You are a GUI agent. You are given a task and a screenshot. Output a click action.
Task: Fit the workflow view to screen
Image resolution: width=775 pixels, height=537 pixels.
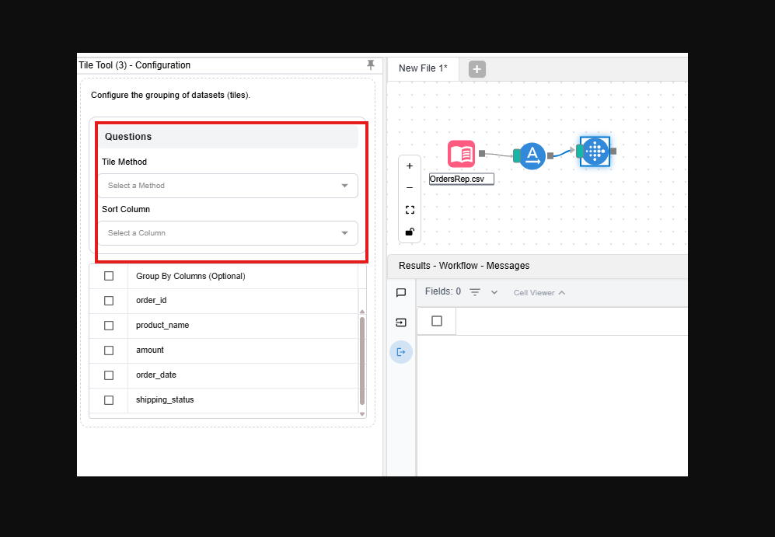410,210
